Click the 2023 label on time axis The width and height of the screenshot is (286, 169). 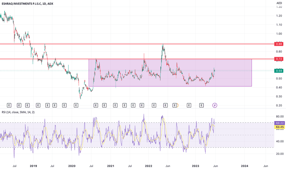pyautogui.click(x=195, y=166)
